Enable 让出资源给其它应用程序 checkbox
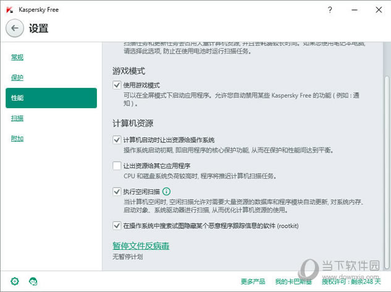 [117, 166]
